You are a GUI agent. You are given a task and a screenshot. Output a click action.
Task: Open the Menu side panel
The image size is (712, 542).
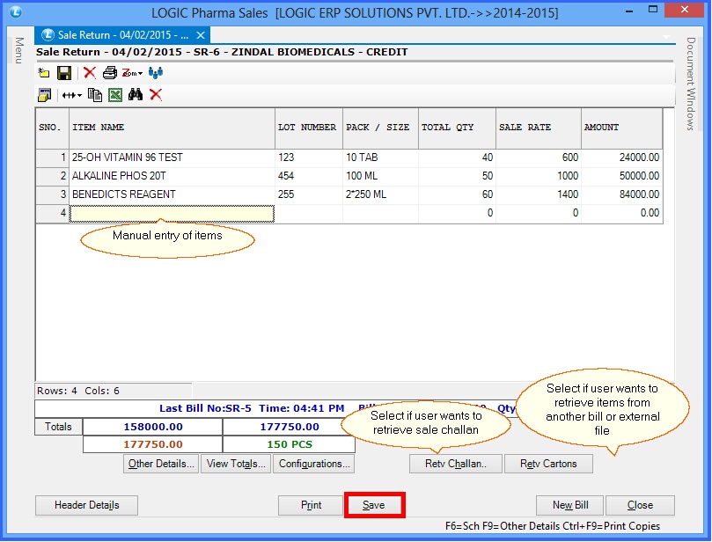18,50
